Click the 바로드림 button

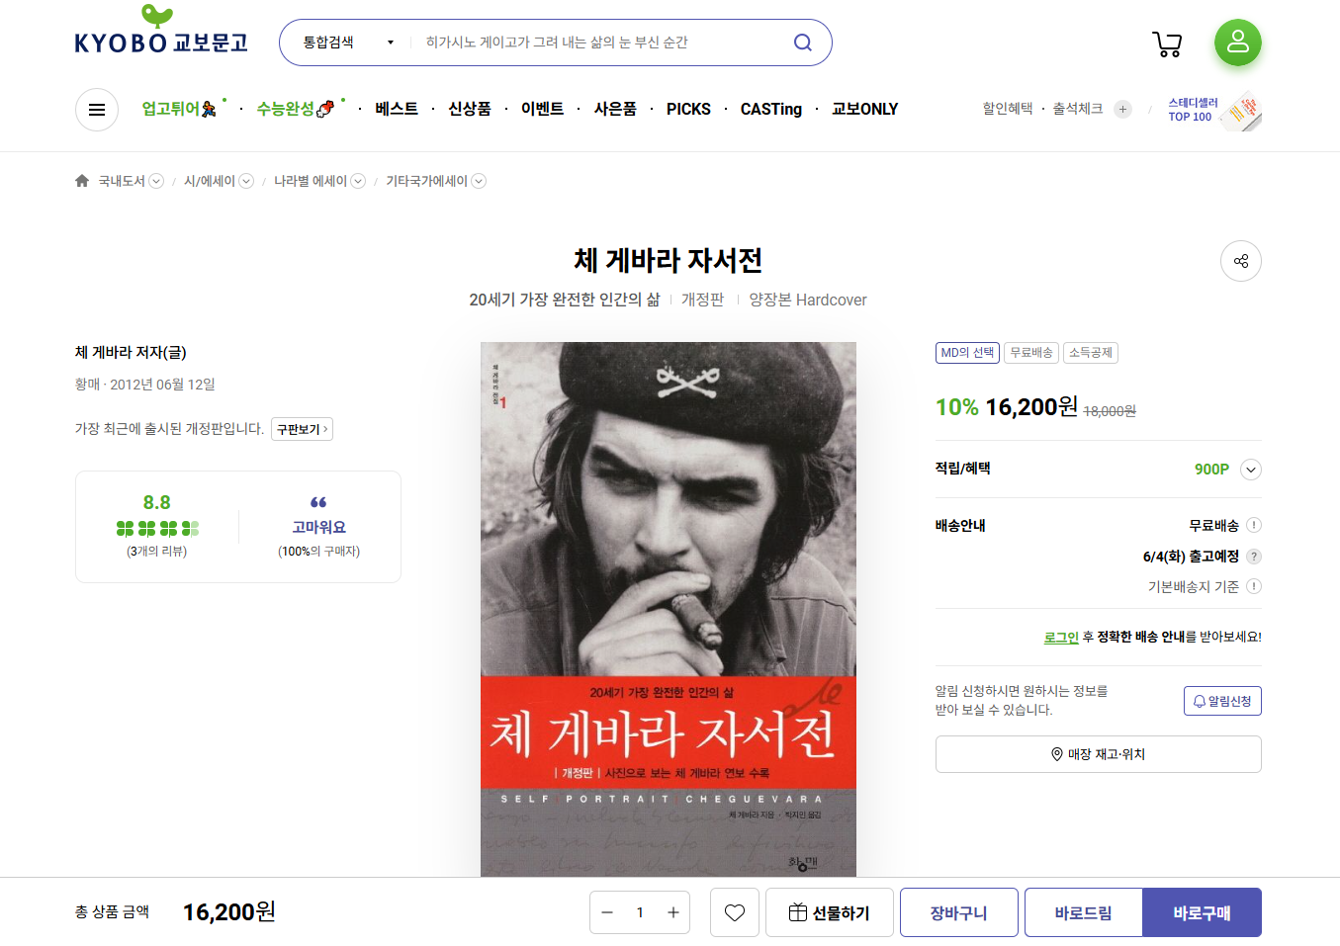1084,912
